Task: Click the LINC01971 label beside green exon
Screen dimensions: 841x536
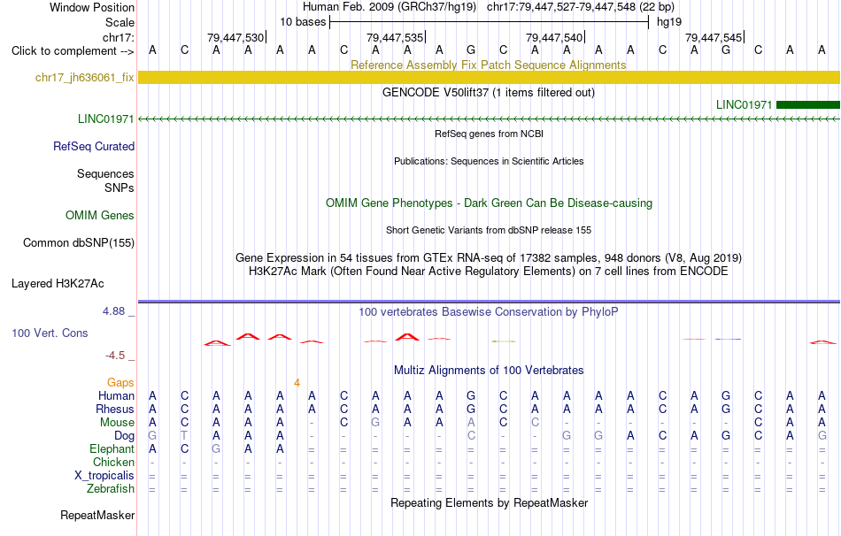Action: (744, 104)
